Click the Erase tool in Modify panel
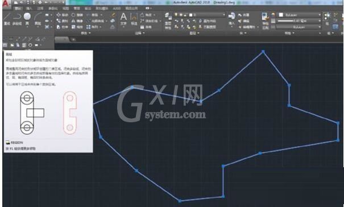 pyautogui.click(x=113, y=15)
